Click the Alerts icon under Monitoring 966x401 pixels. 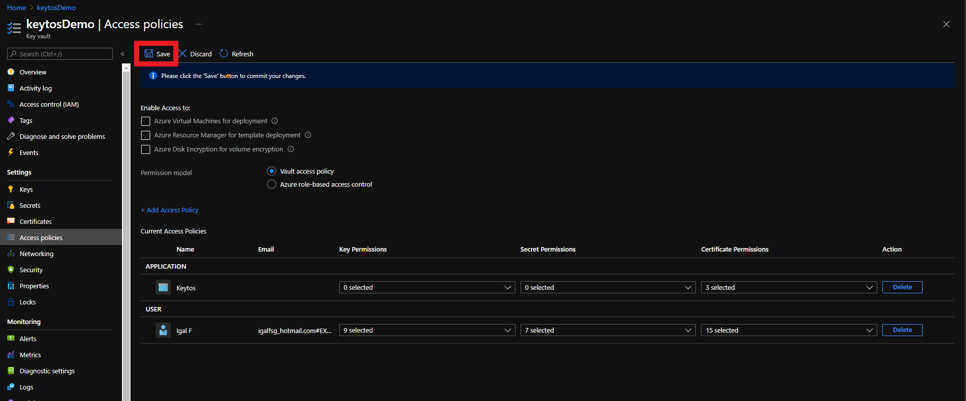pyautogui.click(x=11, y=339)
